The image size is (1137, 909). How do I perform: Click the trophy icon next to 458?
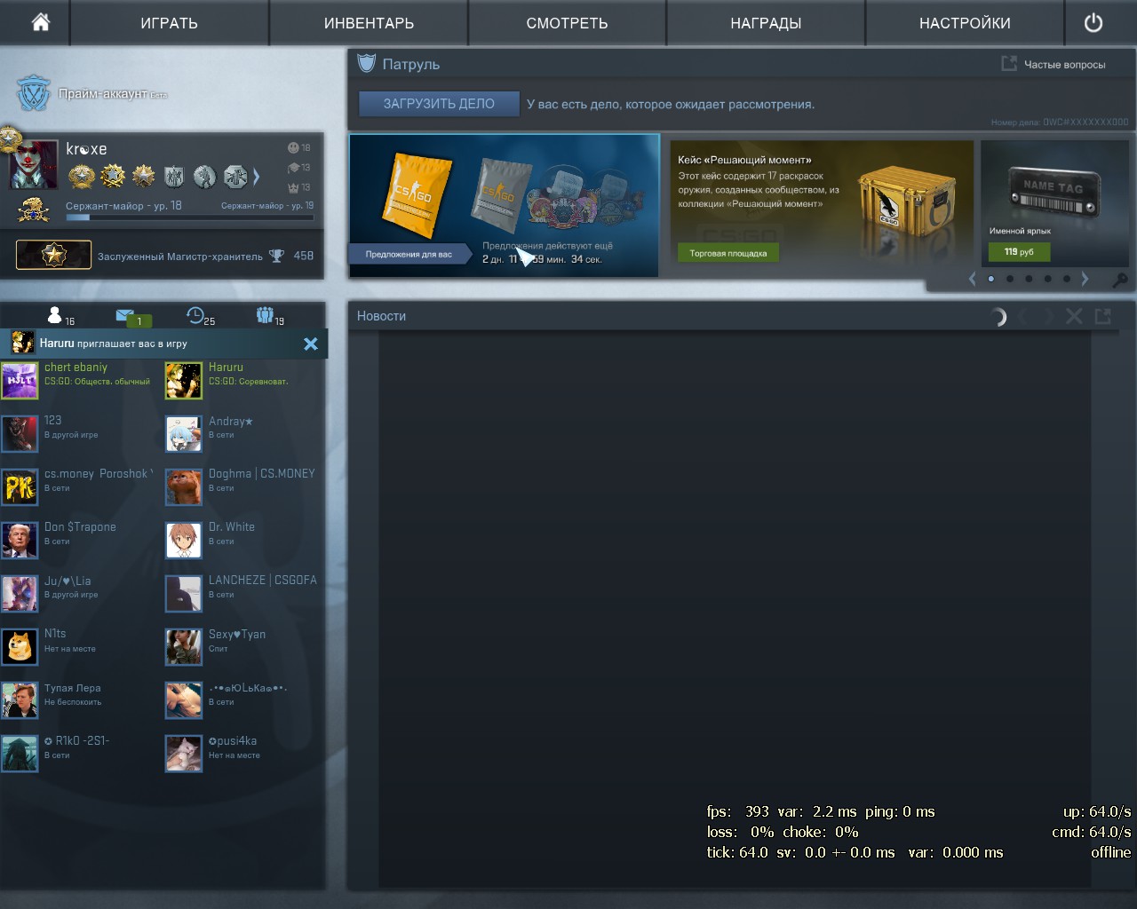click(276, 256)
